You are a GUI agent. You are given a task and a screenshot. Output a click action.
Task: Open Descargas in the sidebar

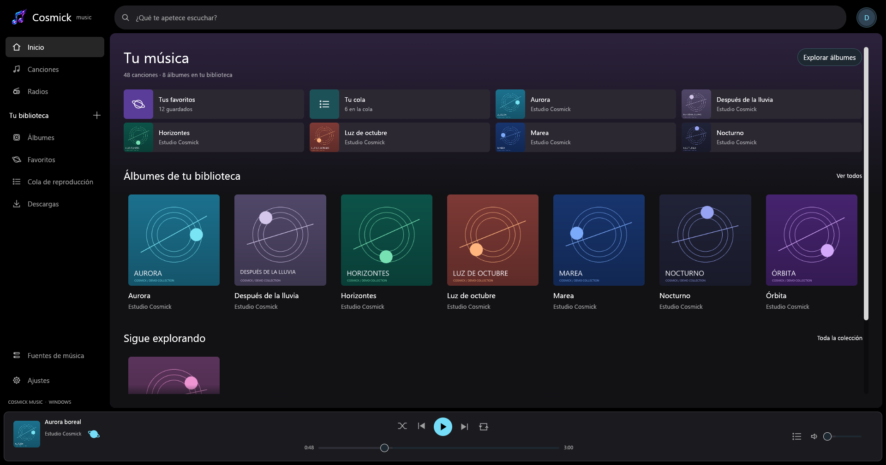(55, 204)
